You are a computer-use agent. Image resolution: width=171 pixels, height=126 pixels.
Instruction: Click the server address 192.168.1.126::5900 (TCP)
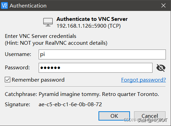pos(89,26)
